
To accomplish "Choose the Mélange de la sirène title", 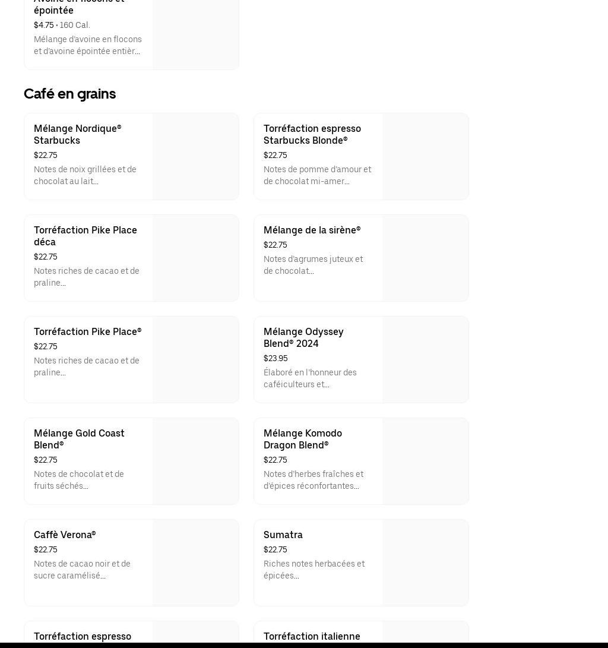I will coord(312,230).
